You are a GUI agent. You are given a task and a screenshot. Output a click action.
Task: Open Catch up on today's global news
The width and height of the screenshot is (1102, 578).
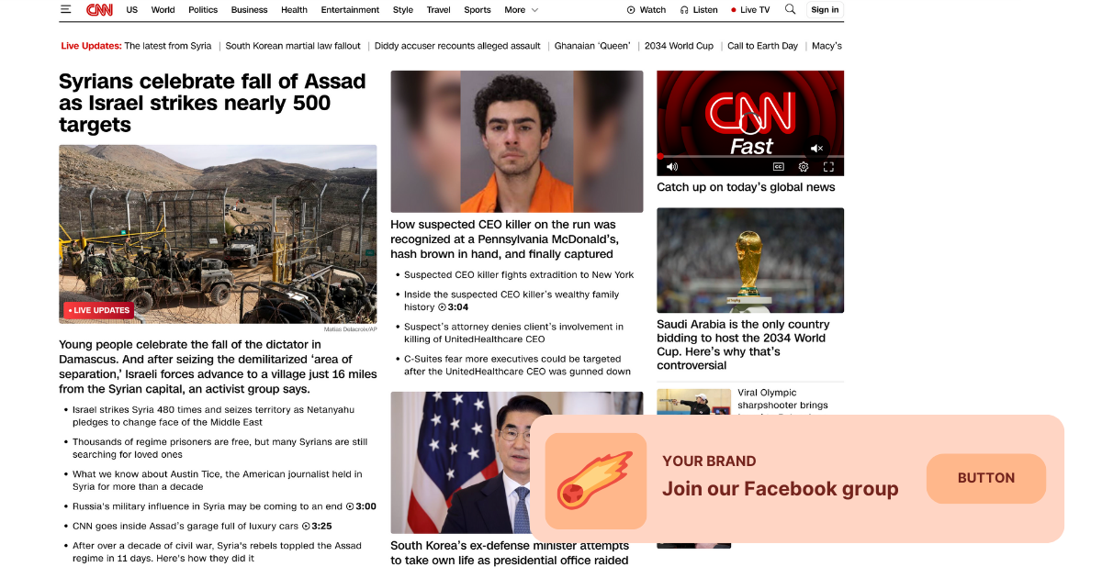coord(746,187)
